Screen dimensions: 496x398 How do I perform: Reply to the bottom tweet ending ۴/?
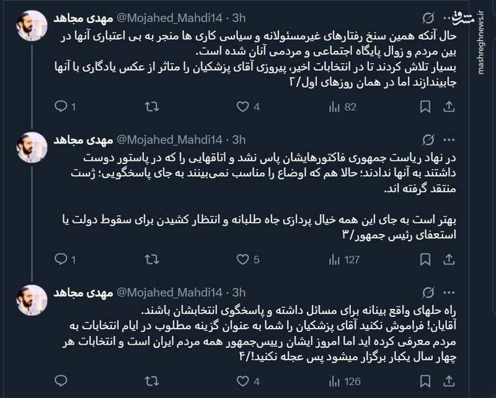61,381
